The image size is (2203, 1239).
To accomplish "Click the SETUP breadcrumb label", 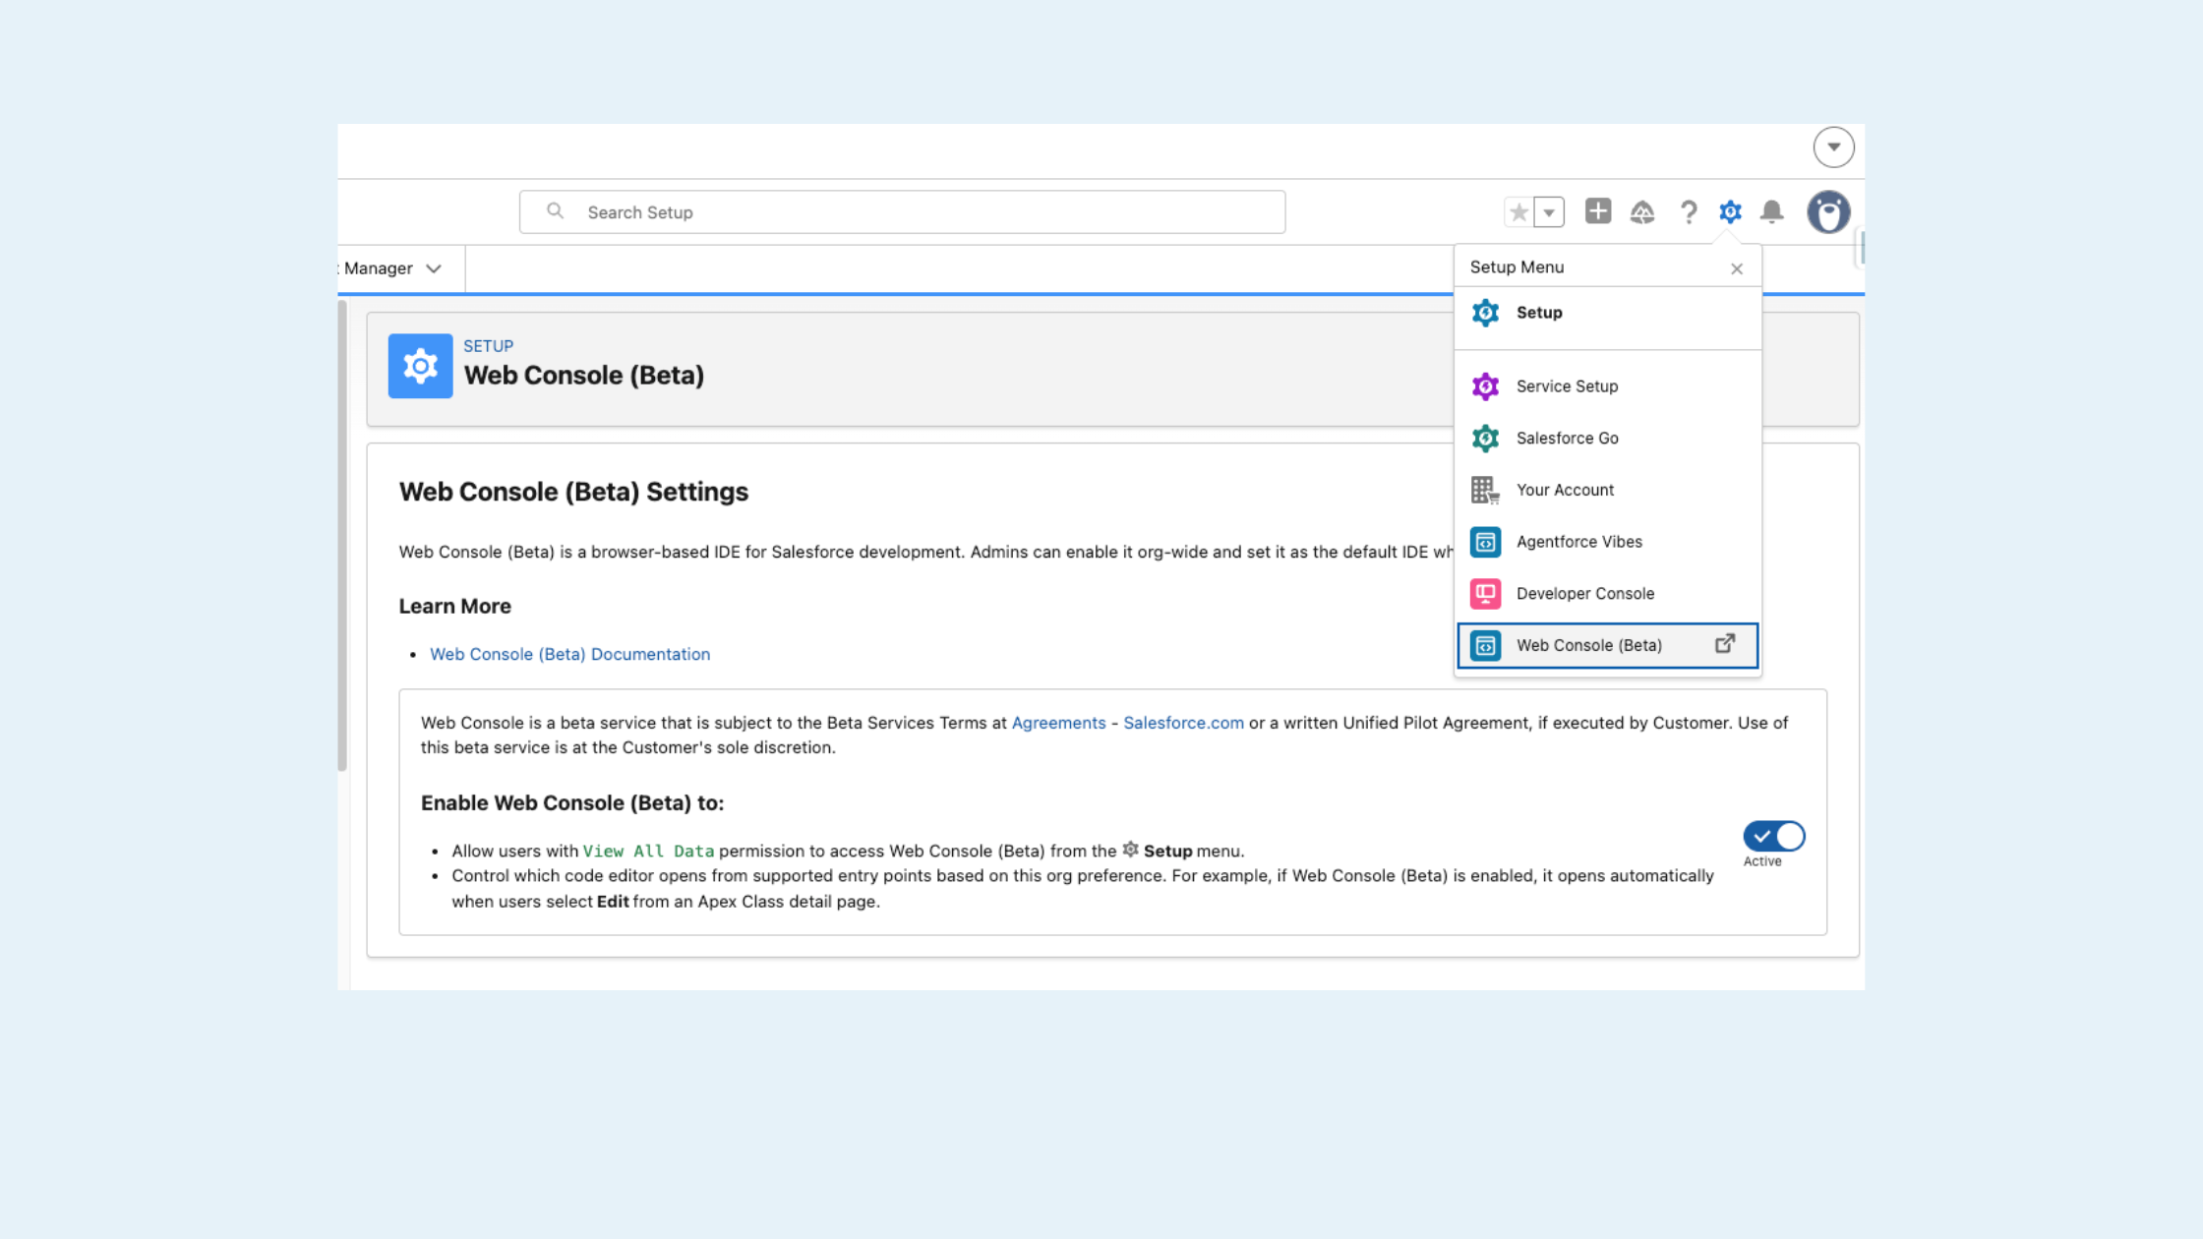I will coord(488,346).
